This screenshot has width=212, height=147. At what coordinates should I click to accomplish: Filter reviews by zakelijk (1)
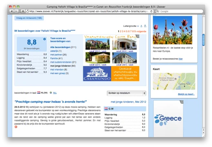[56, 51]
